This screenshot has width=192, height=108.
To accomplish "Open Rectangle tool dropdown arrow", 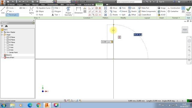I will [18, 15].
